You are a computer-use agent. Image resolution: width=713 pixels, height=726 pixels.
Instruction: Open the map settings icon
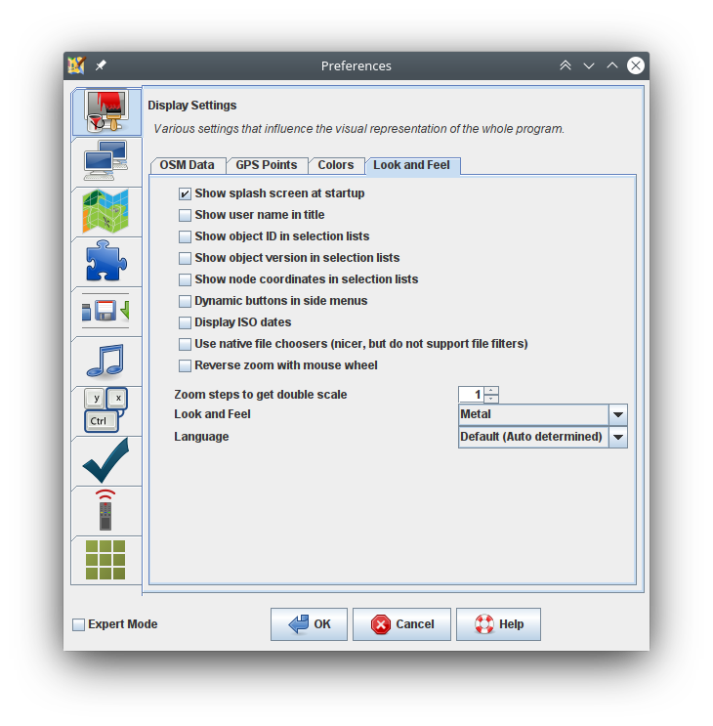(105, 211)
